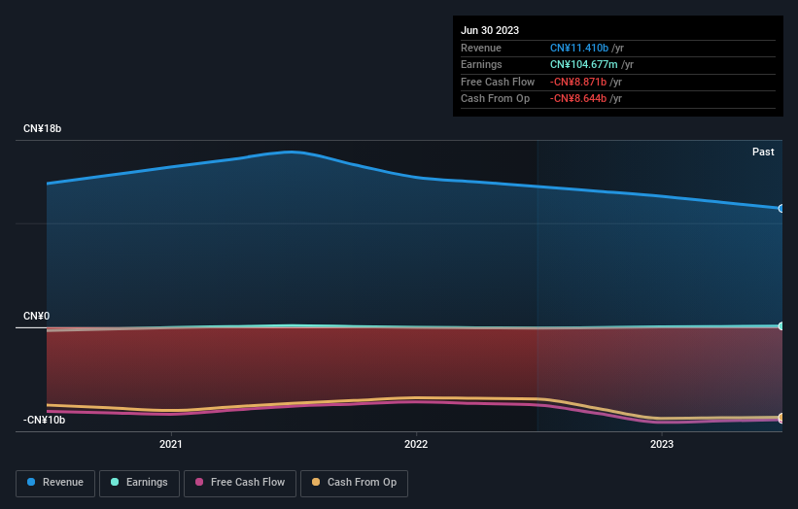Toggle the Cash From Op legend button
This screenshot has height=509, width=798.
[x=354, y=483]
